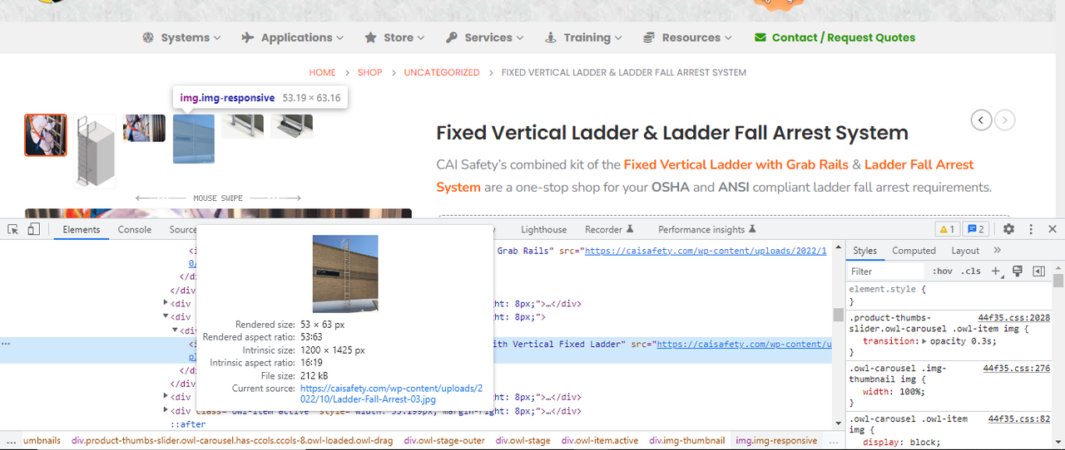Select the highlighted img-responsive thumbnail
Image resolution: width=1065 pixels, height=450 pixels.
193,139
